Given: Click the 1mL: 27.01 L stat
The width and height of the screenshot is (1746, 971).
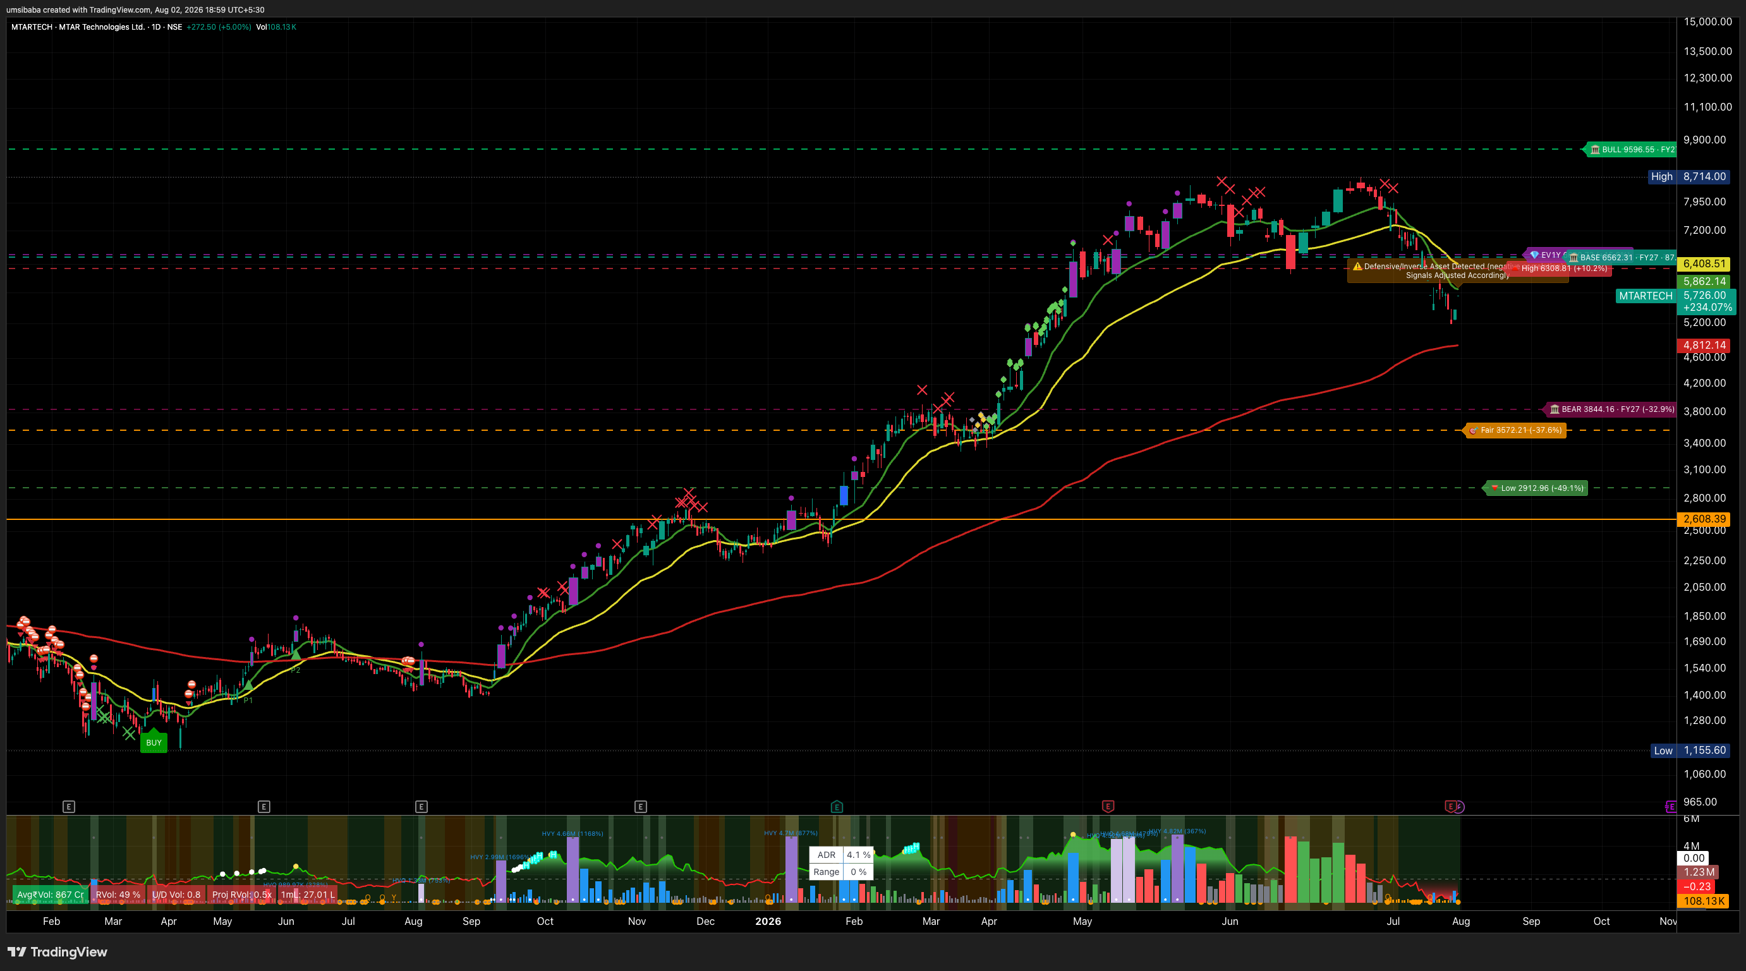Looking at the screenshot, I should click(x=308, y=895).
